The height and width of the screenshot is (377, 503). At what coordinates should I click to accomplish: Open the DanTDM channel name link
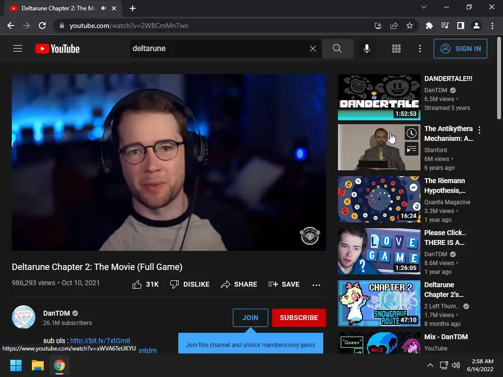click(x=56, y=313)
